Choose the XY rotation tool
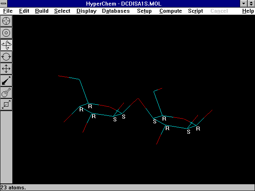The height and width of the screenshot is (191, 255). tap(6, 45)
